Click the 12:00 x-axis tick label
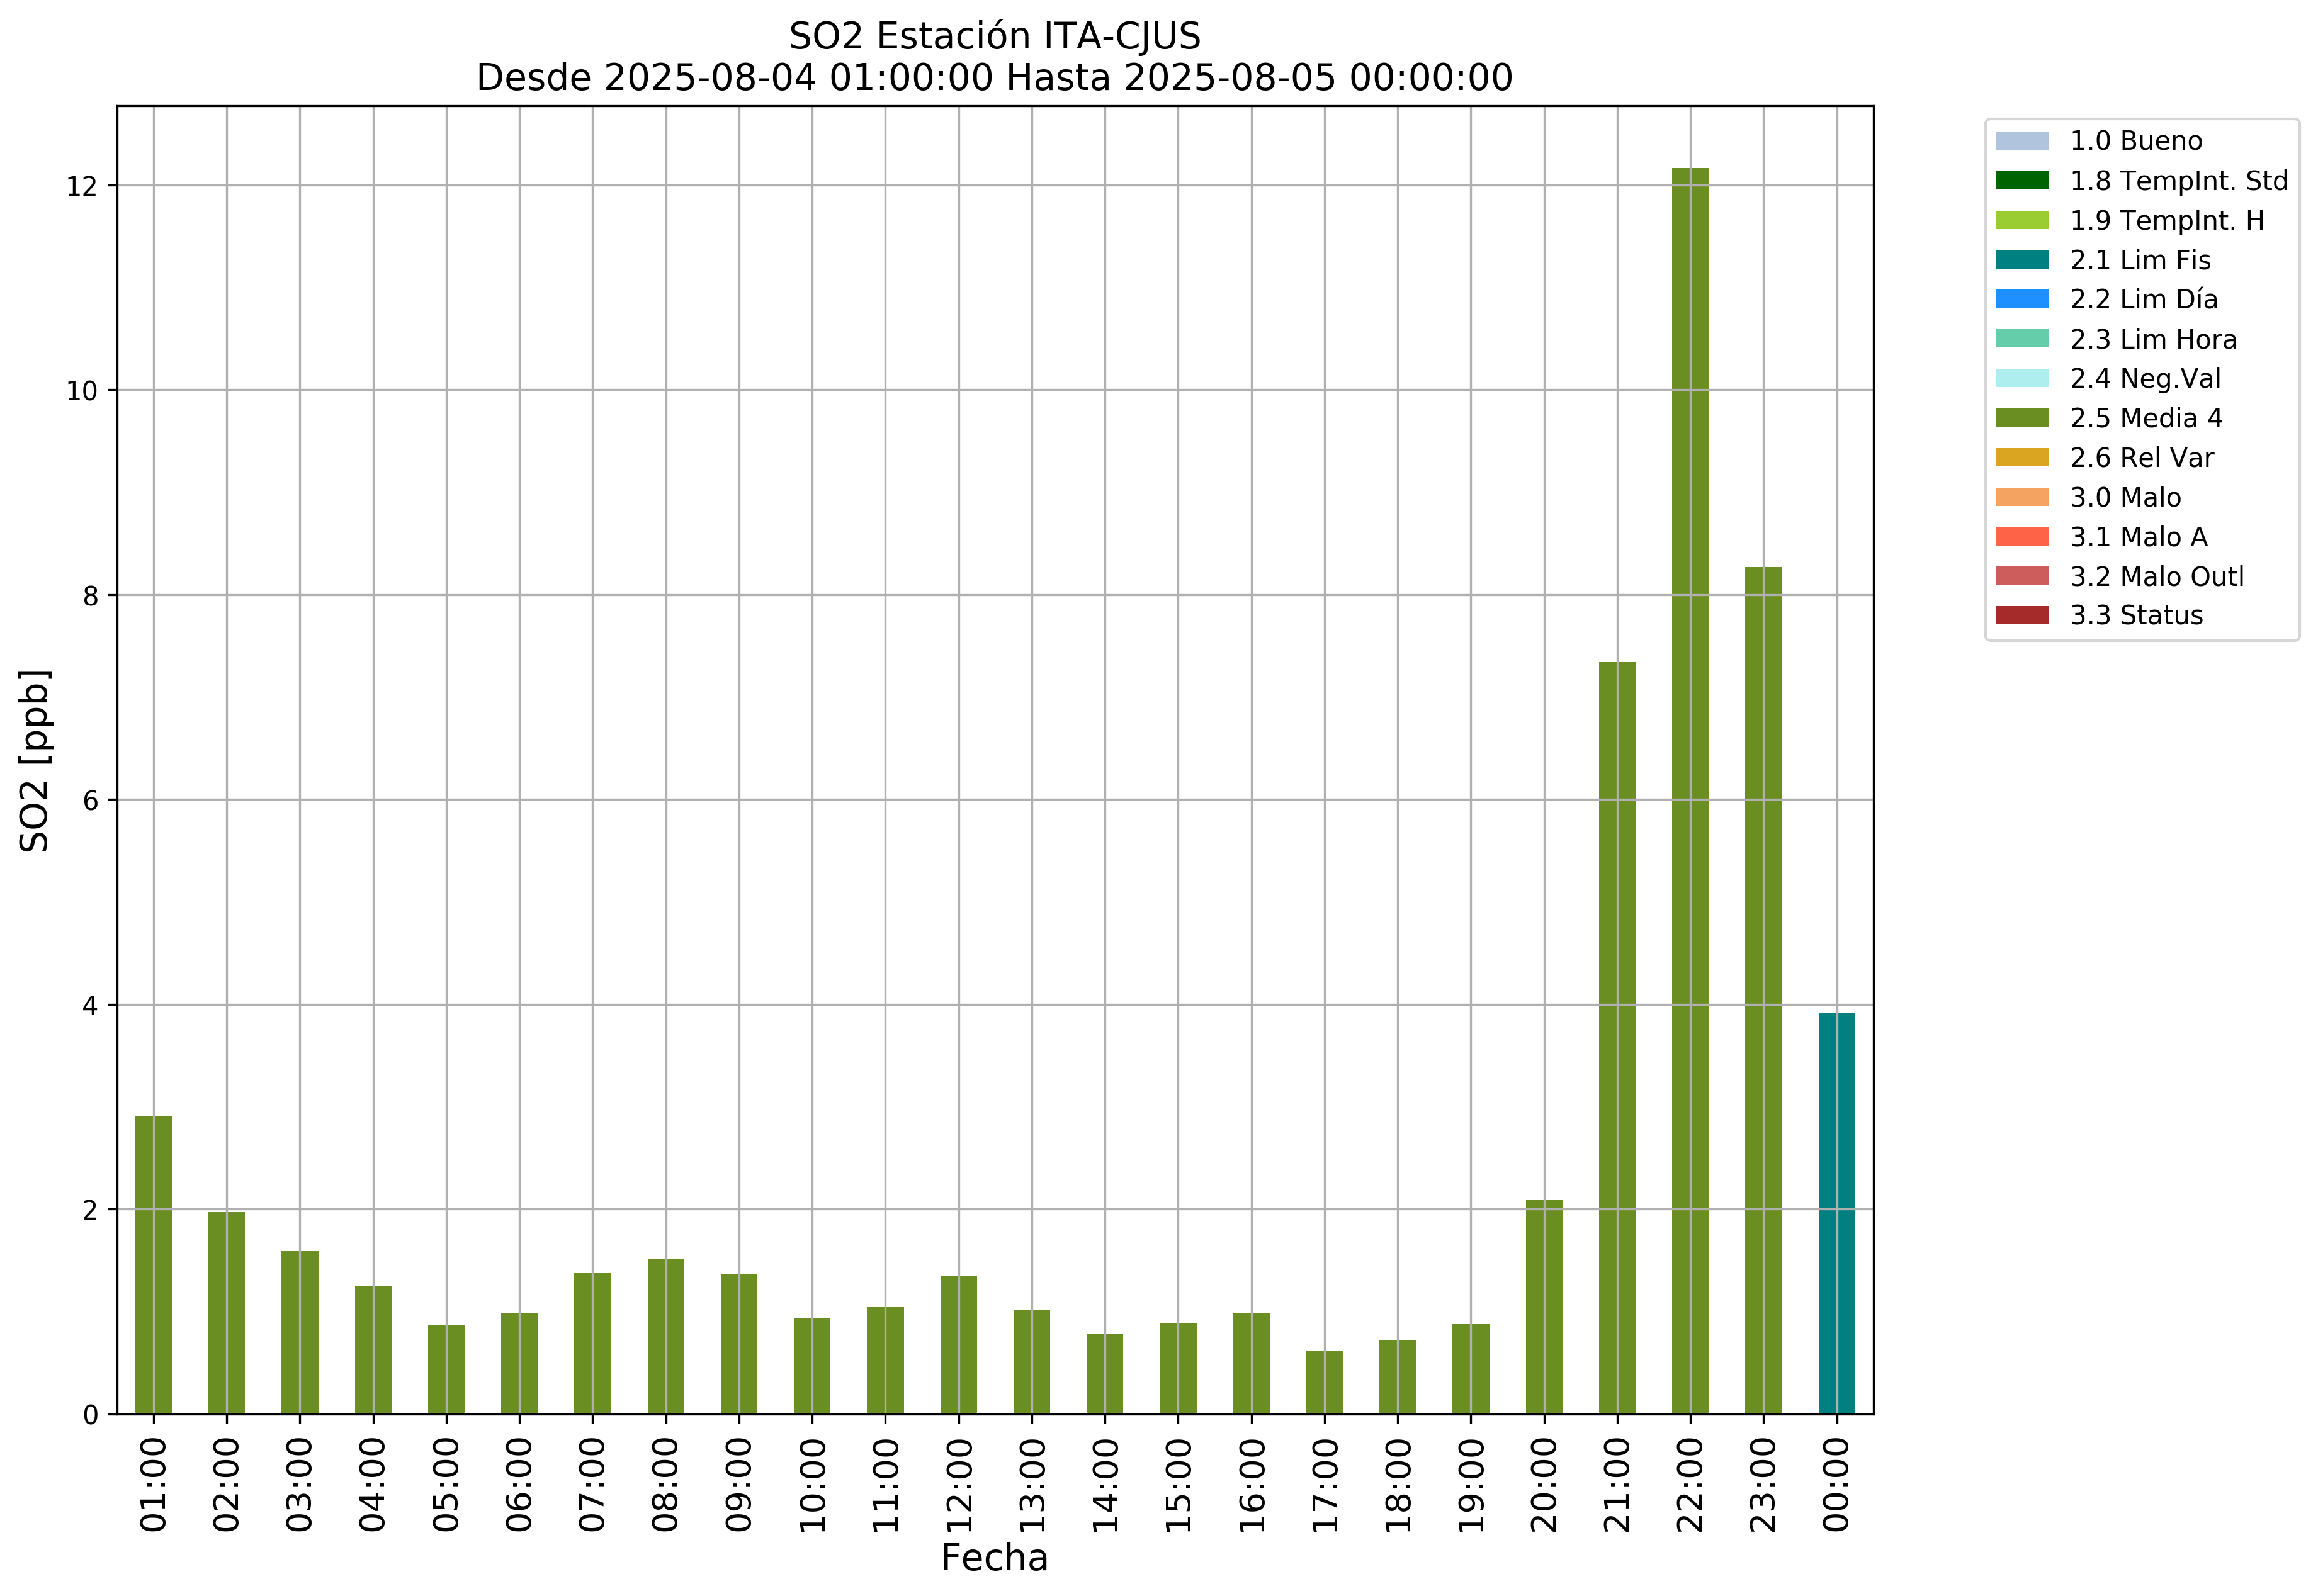The height and width of the screenshot is (1596, 2318). pyautogui.click(x=959, y=1485)
